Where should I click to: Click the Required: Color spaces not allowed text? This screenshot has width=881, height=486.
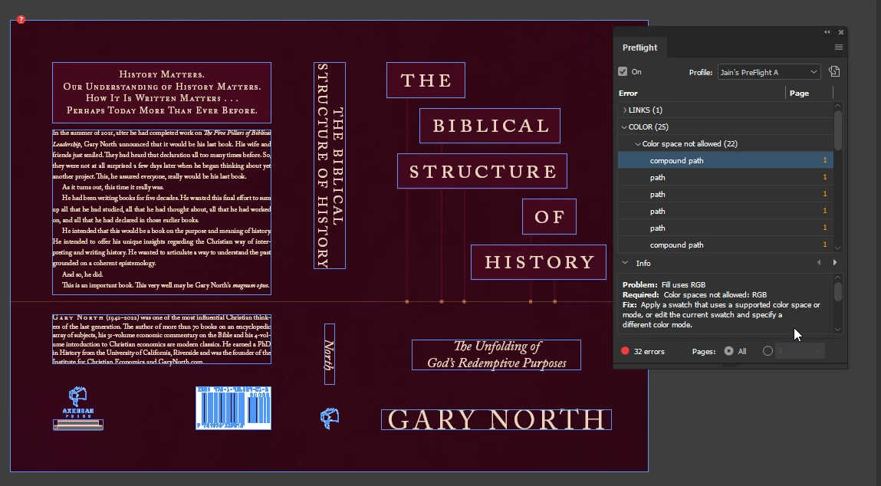(695, 295)
